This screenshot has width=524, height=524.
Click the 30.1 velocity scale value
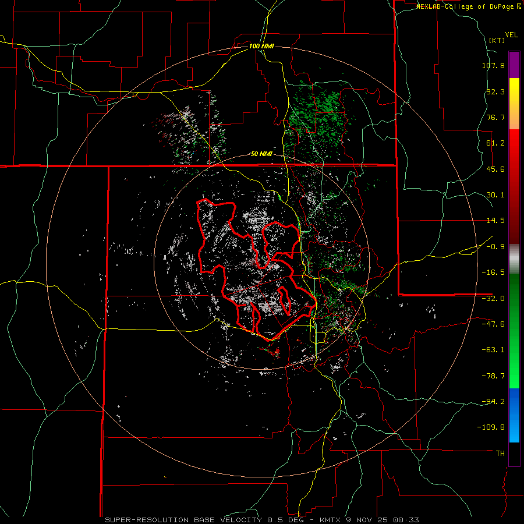pyautogui.click(x=495, y=195)
